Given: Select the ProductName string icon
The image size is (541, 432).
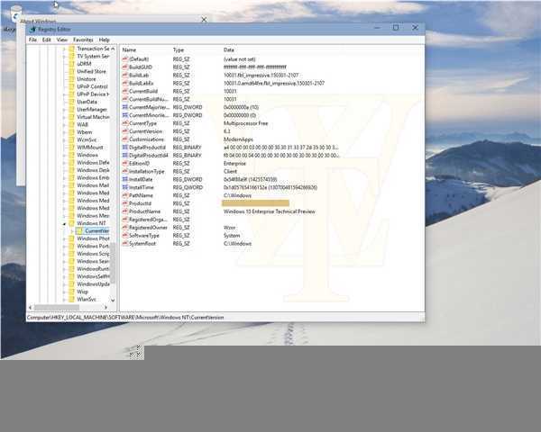Looking at the screenshot, I should click(x=125, y=211).
